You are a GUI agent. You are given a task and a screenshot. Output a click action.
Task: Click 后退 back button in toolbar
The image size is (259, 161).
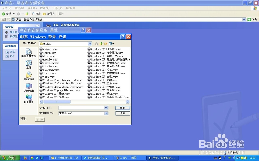pos(6,14)
